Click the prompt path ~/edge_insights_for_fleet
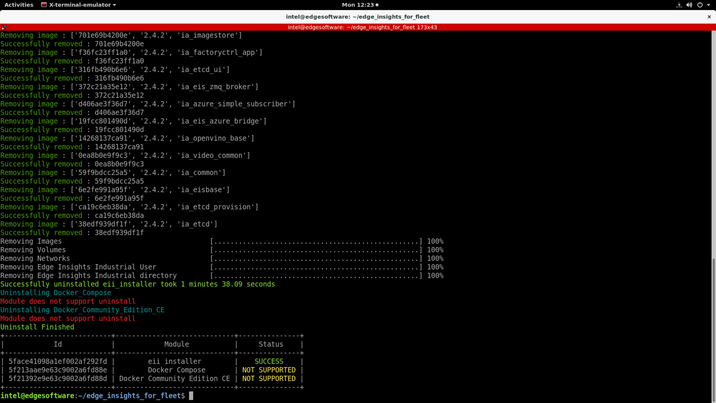716x403 pixels. tap(129, 396)
